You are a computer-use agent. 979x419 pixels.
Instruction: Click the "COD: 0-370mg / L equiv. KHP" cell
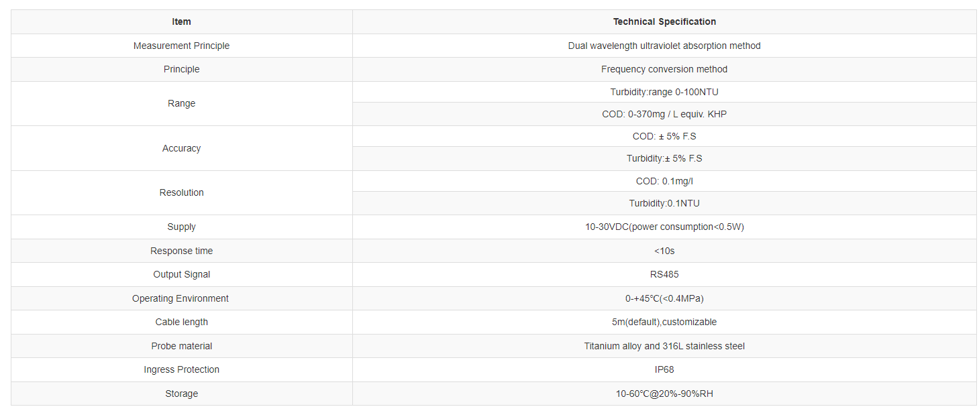tap(664, 114)
